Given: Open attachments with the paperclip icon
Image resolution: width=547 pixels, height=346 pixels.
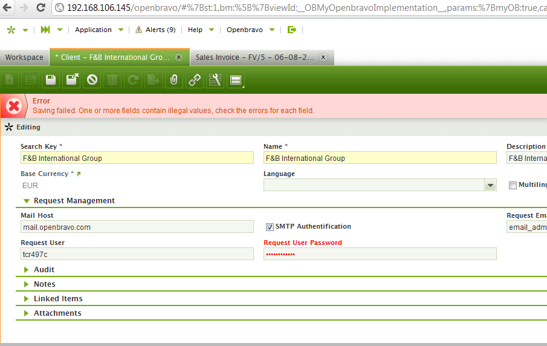Looking at the screenshot, I should click(174, 80).
